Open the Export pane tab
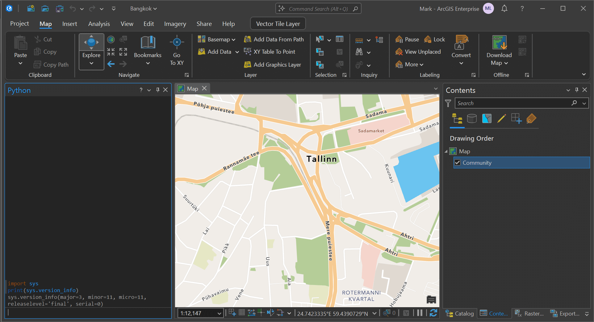The width and height of the screenshot is (594, 322). pos(565,313)
